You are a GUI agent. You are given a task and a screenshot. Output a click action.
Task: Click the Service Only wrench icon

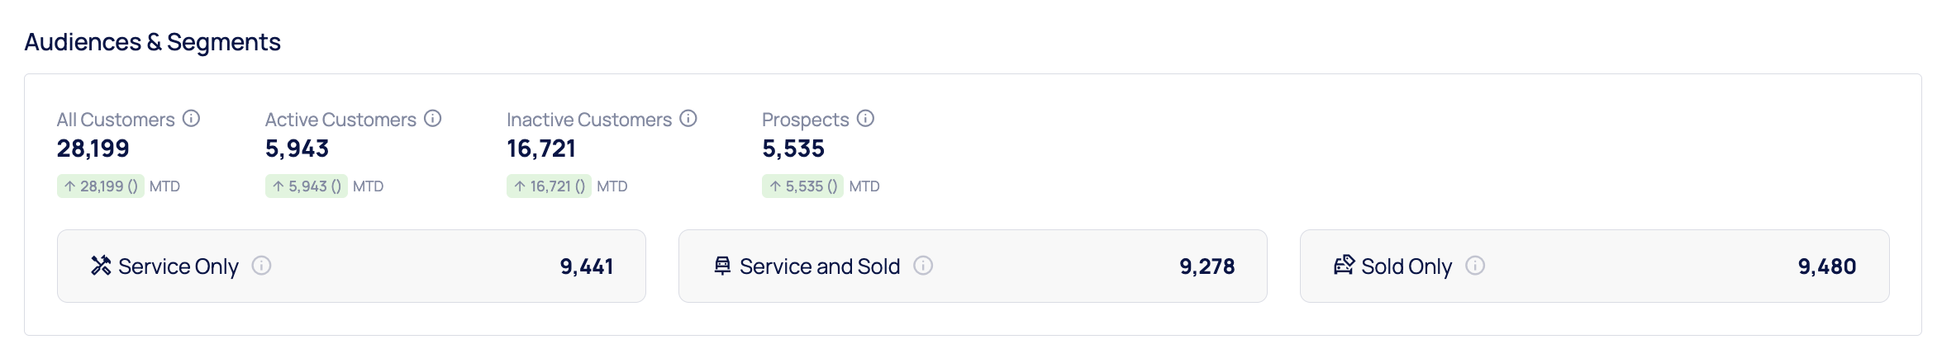coord(101,266)
